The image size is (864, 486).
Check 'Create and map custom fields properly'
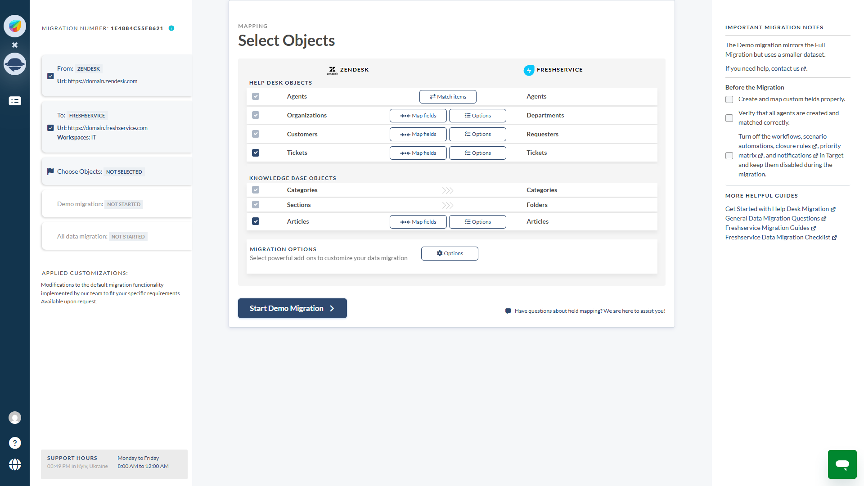tap(729, 99)
